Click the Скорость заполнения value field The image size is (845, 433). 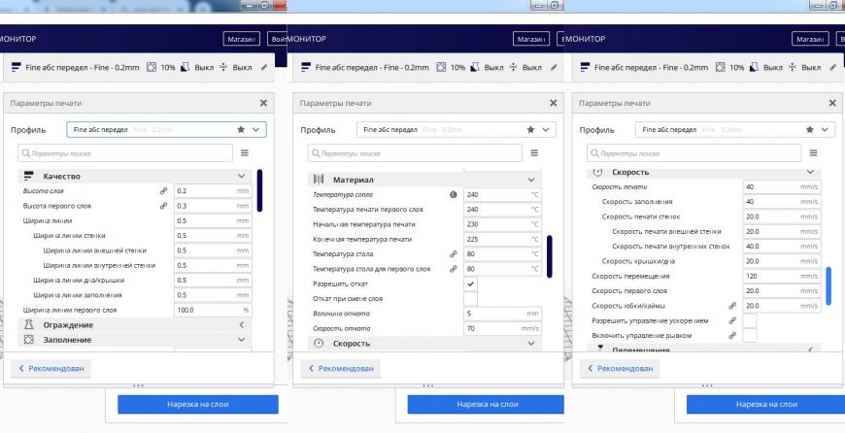[x=782, y=201]
